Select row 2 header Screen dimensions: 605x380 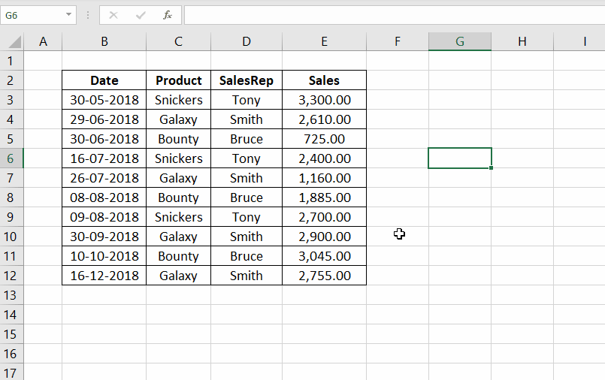pos(11,80)
